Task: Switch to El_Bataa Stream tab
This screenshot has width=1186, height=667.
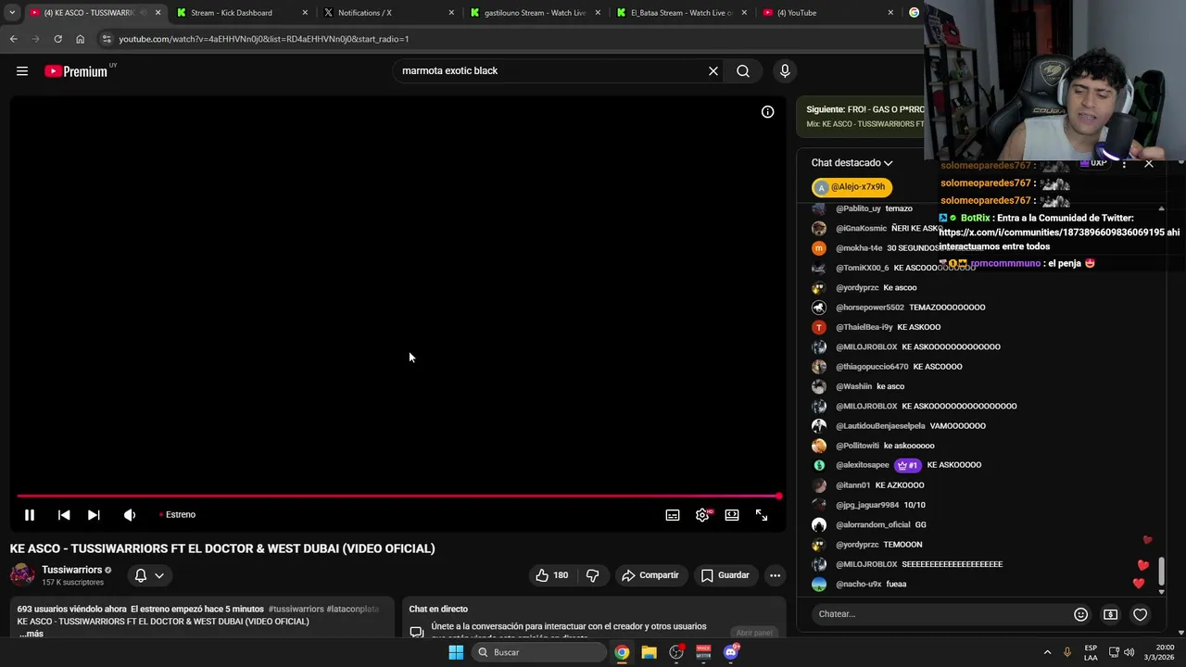Action: click(682, 13)
